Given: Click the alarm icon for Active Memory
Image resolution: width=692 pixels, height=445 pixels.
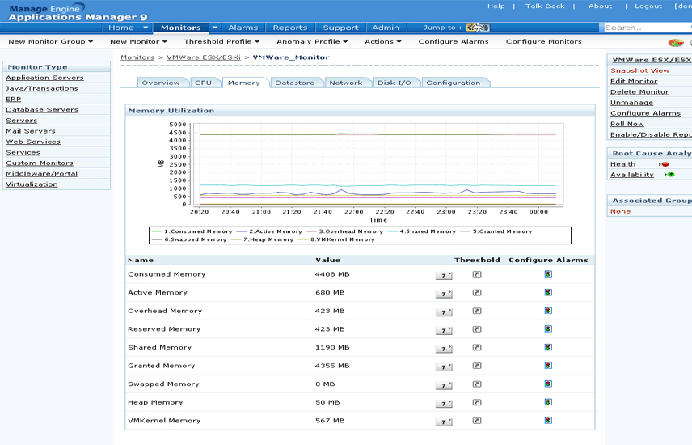Looking at the screenshot, I should [548, 292].
